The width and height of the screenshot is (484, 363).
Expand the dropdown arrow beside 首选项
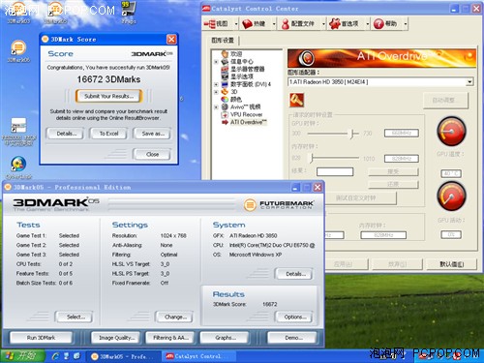click(367, 24)
